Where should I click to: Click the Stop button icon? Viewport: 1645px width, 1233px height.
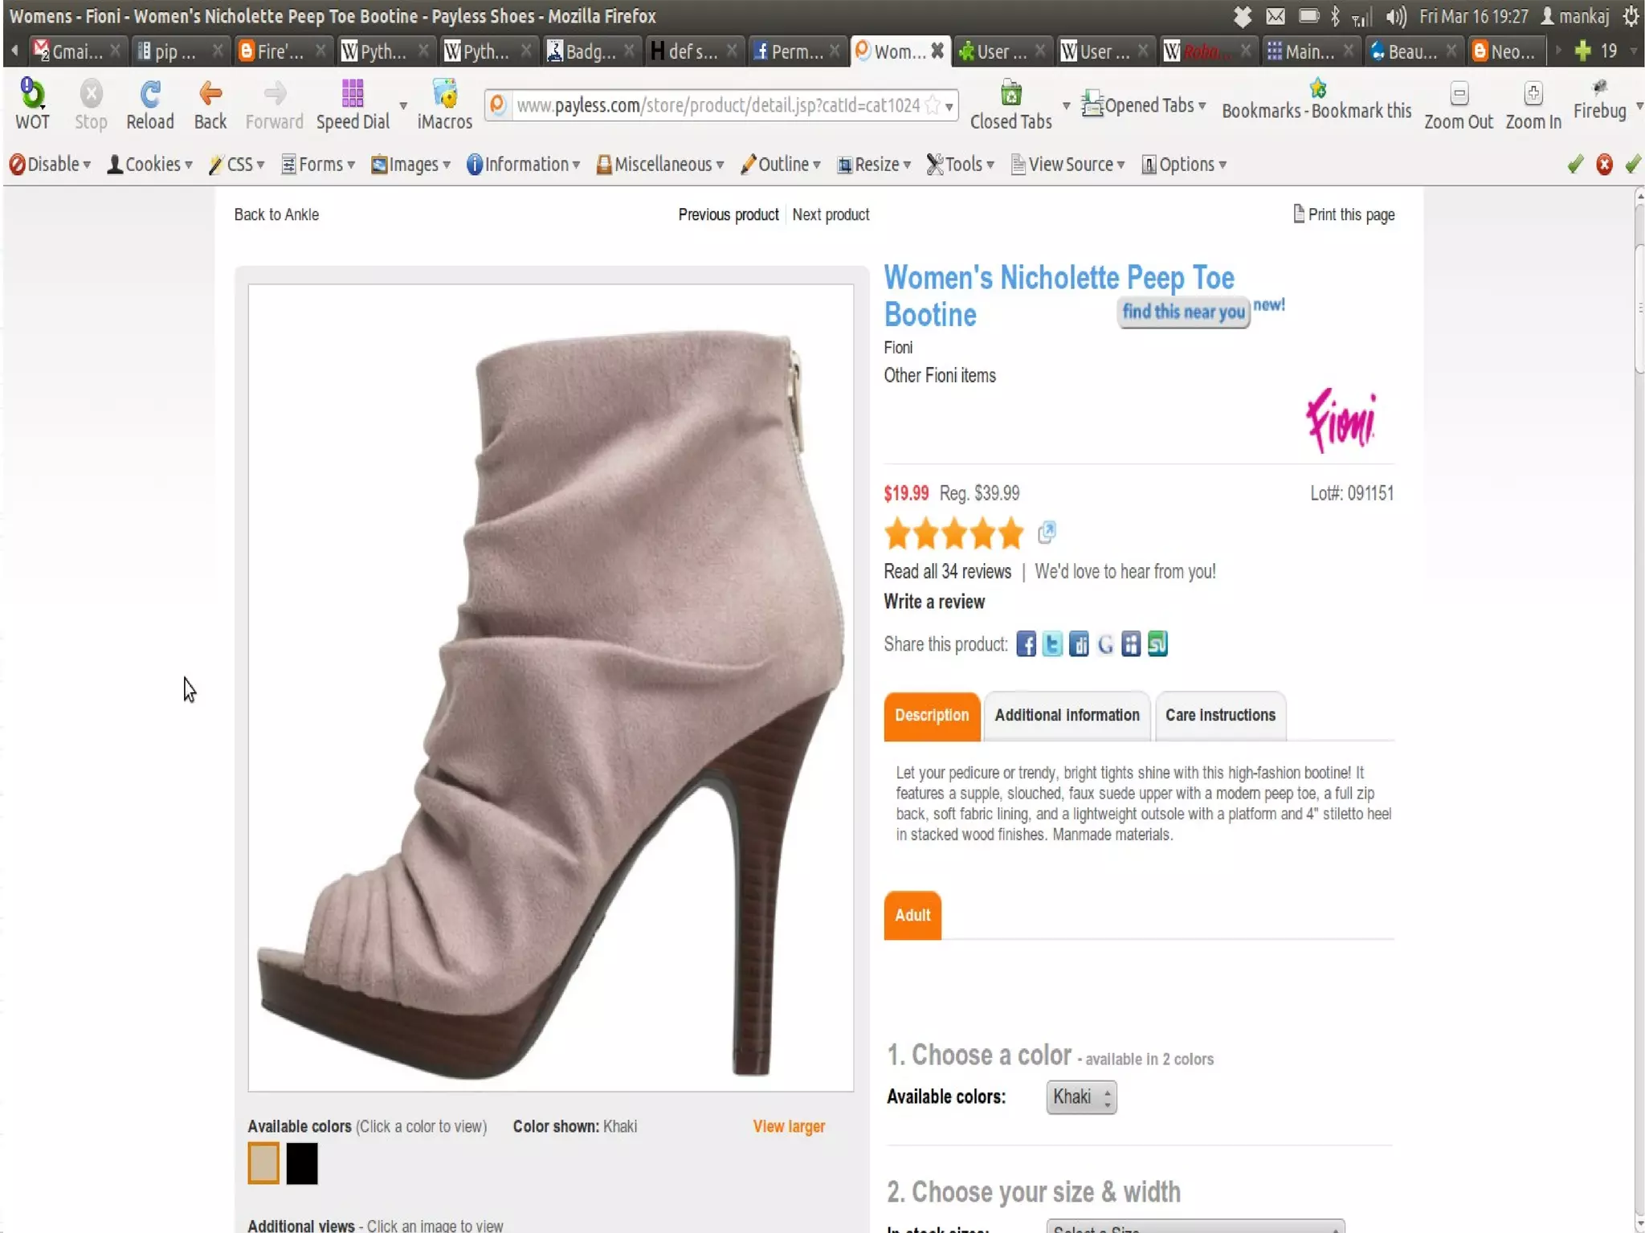pos(91,94)
